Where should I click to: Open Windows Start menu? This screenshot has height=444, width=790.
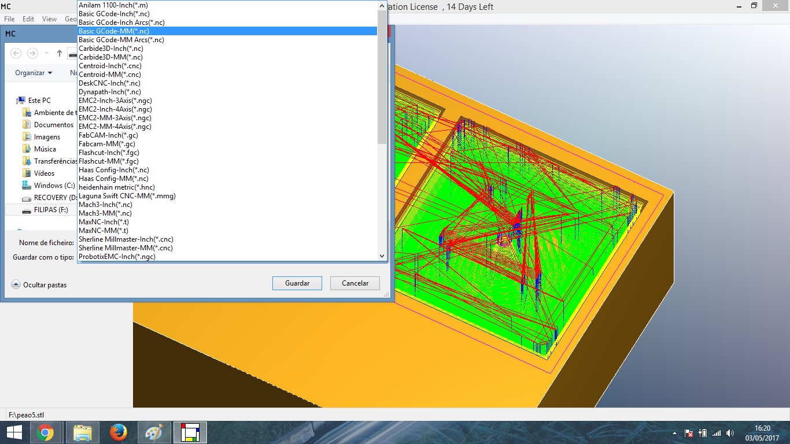[x=14, y=432]
